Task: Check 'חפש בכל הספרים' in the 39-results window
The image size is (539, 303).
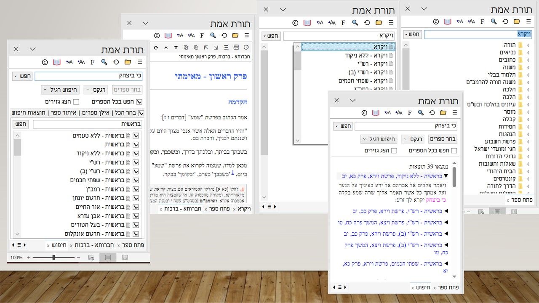Action: (x=454, y=151)
